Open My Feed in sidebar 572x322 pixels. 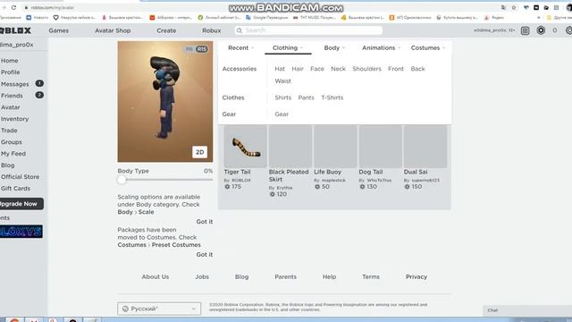13,154
